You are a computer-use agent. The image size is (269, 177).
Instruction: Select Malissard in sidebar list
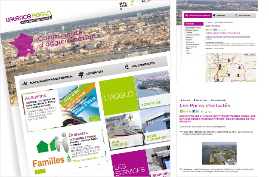click(x=189, y=37)
